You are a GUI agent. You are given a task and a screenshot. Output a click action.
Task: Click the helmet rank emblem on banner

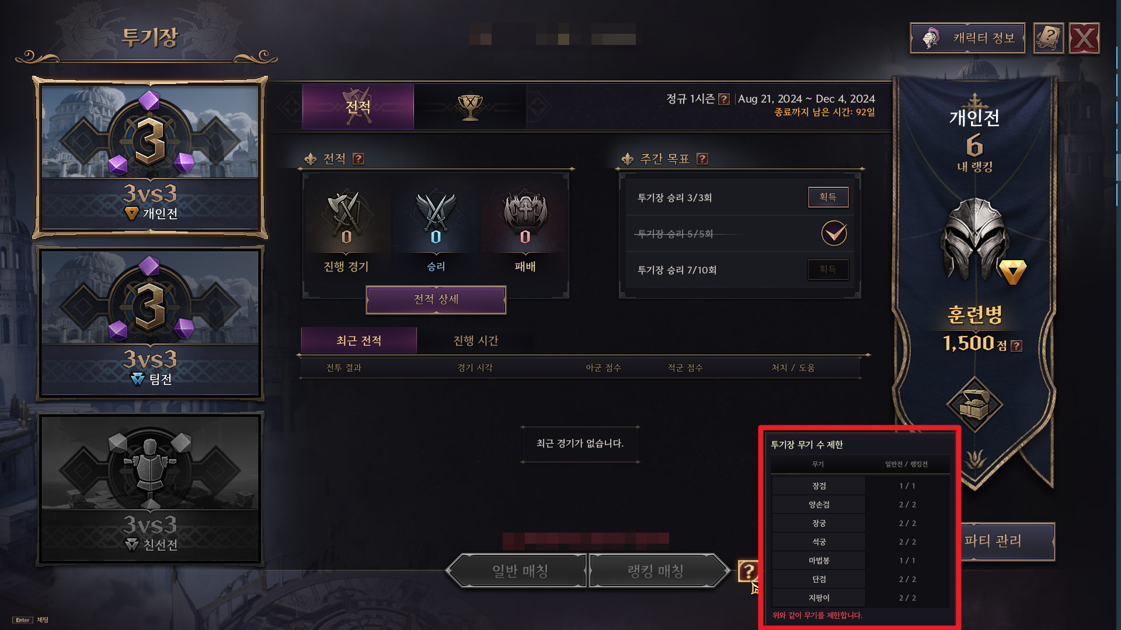pyautogui.click(x=975, y=239)
